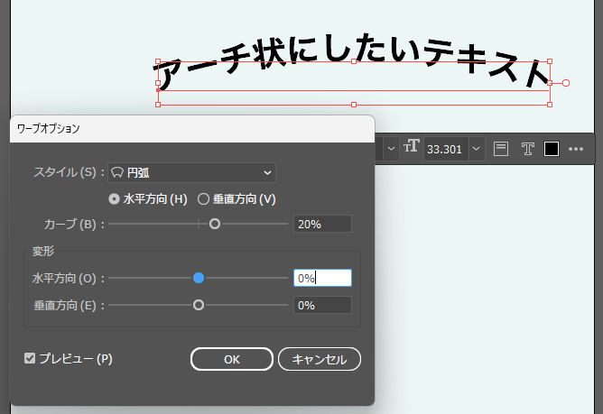Click the 水平方向 (O) distortion value field
Viewport: 603px width, 414px height.
pos(322,278)
